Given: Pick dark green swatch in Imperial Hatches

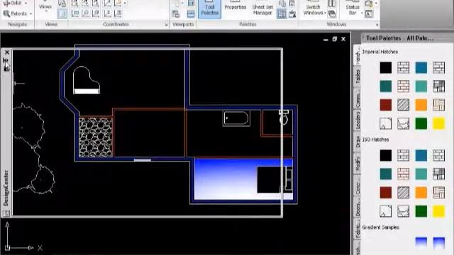Looking at the screenshot, I should [421, 124].
